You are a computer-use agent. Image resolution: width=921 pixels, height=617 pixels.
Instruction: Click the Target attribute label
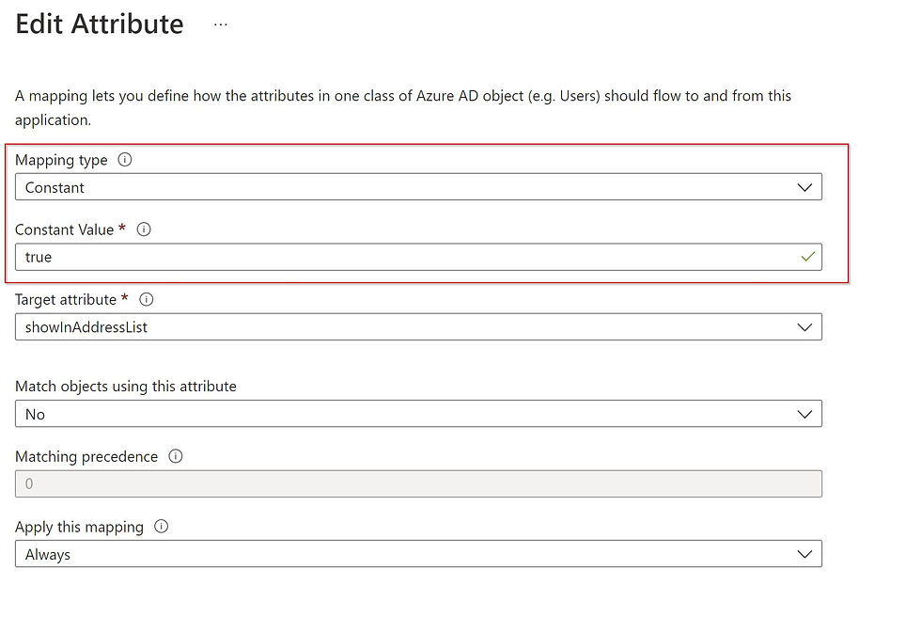click(66, 300)
